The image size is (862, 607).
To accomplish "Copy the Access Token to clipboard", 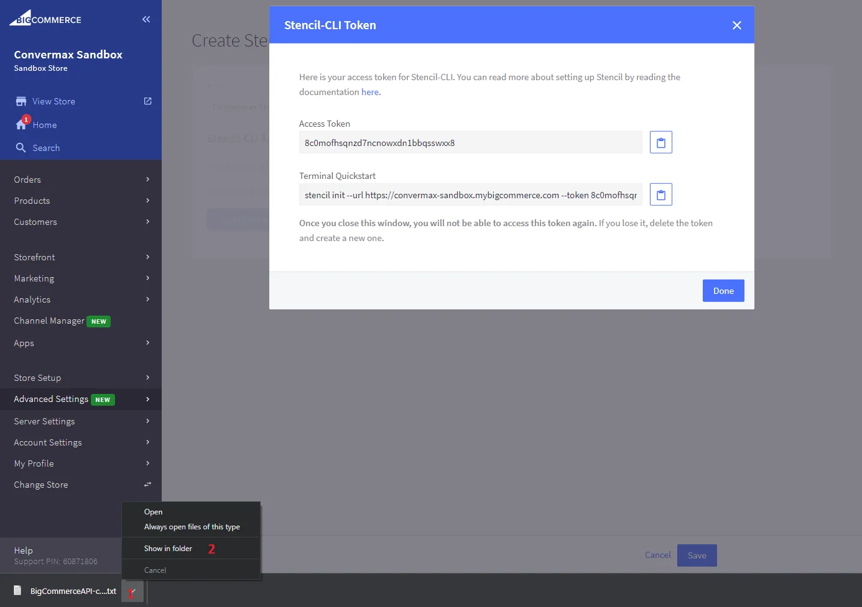I will 660,142.
